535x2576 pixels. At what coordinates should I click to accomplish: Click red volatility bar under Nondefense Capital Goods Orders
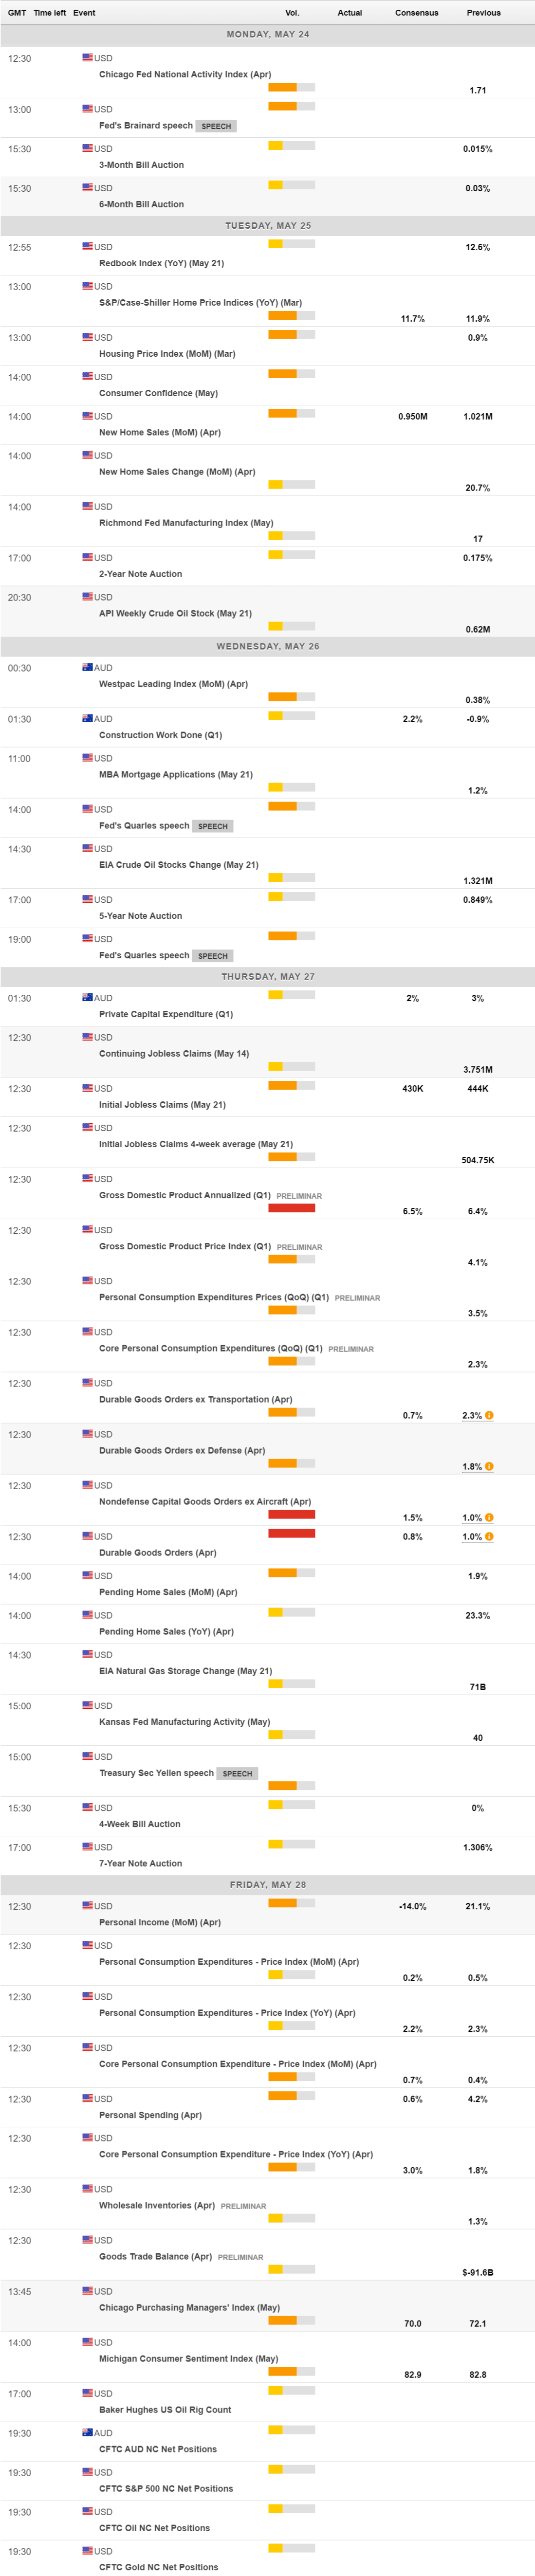pos(291,1514)
